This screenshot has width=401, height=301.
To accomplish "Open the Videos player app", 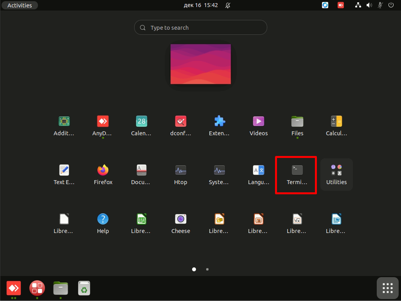I will pos(258,125).
